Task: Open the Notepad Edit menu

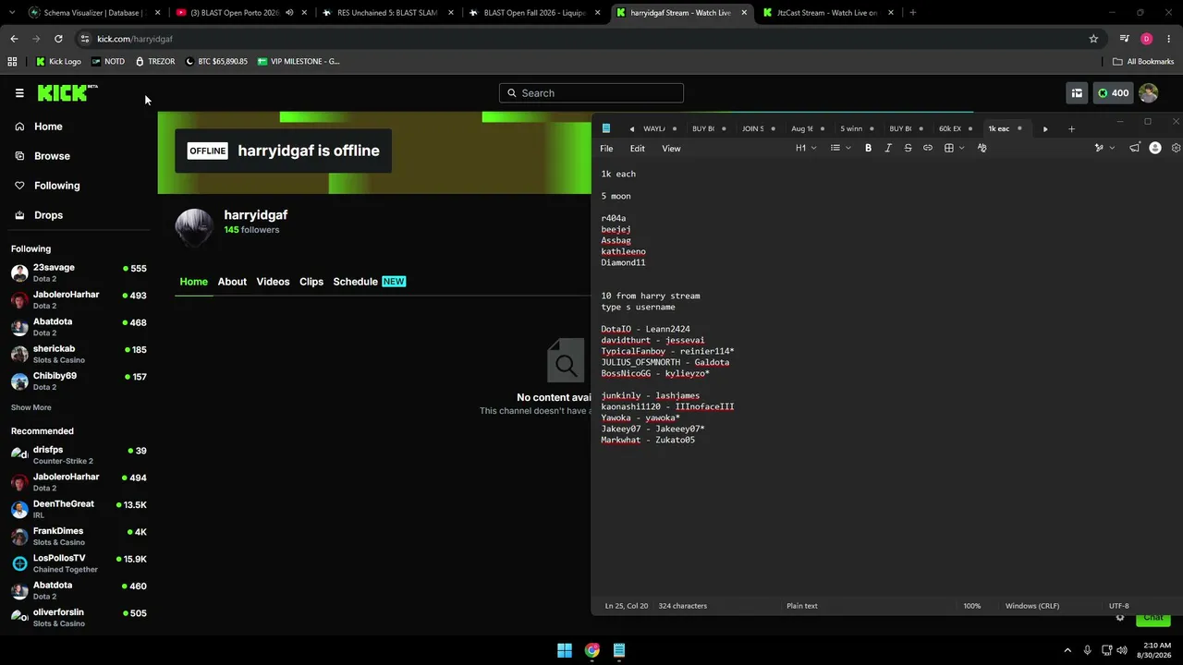Action: [638, 148]
